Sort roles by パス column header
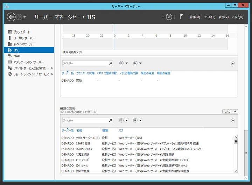 121,131
